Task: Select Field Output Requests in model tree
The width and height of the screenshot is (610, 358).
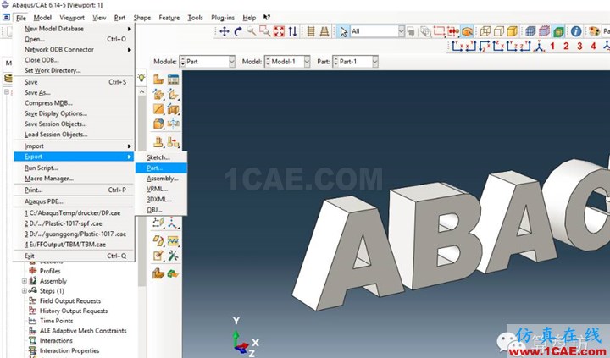Action: [70, 300]
